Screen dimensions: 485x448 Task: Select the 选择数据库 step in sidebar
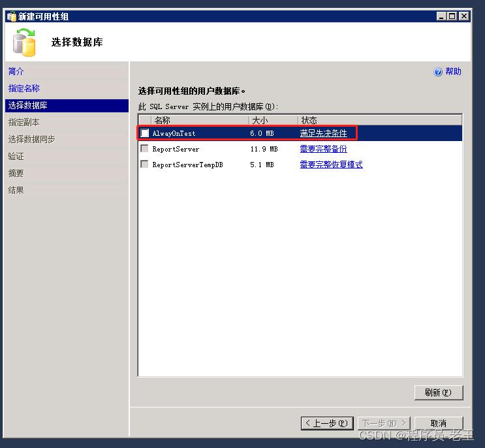pos(67,106)
